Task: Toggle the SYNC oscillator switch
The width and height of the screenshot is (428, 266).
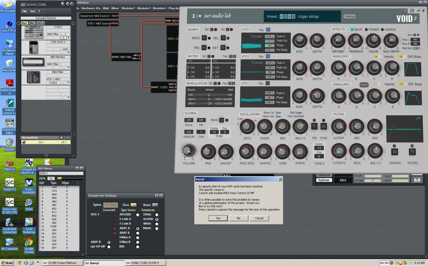Action: click(x=324, y=126)
